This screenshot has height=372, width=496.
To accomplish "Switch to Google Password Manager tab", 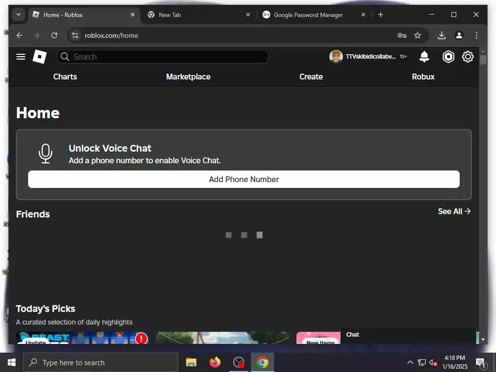I will (314, 15).
